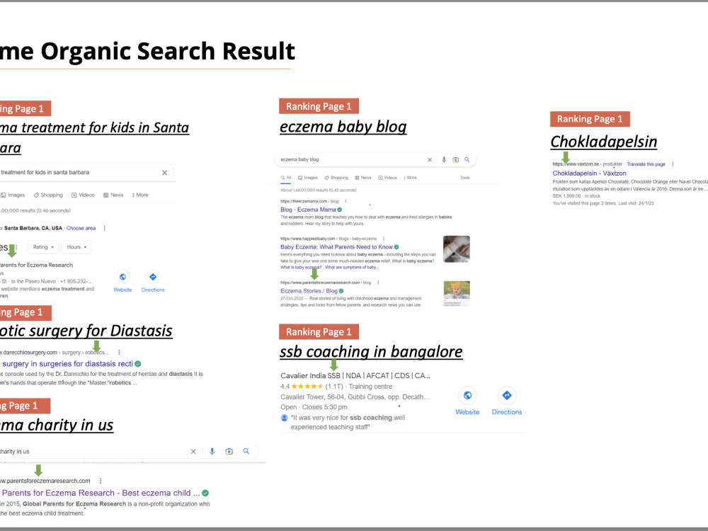Open Directions icon for Parents for Eczema Research
The width and height of the screenshot is (708, 531).
tap(153, 277)
